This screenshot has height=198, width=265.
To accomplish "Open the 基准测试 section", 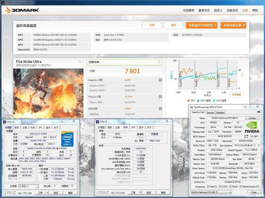I will [204, 10].
